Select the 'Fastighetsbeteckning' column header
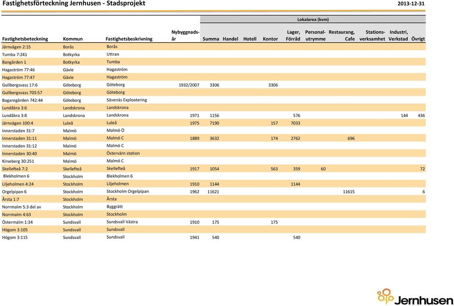454x306 pixels. pyautogui.click(x=25, y=39)
